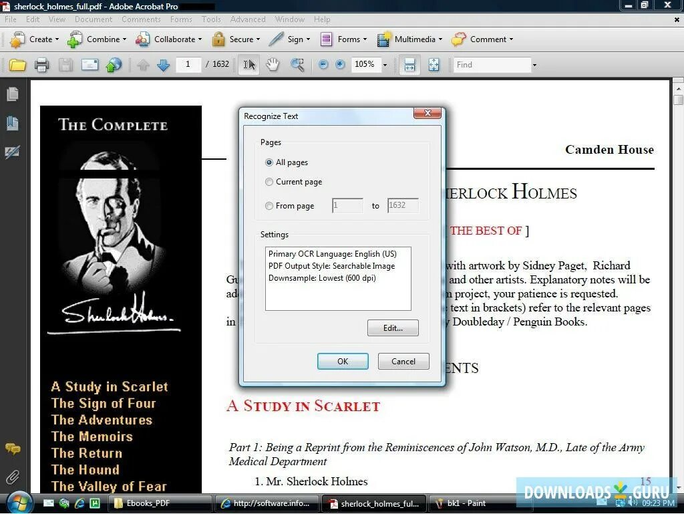
Task: Click the Sign pen icon
Action: point(276,39)
